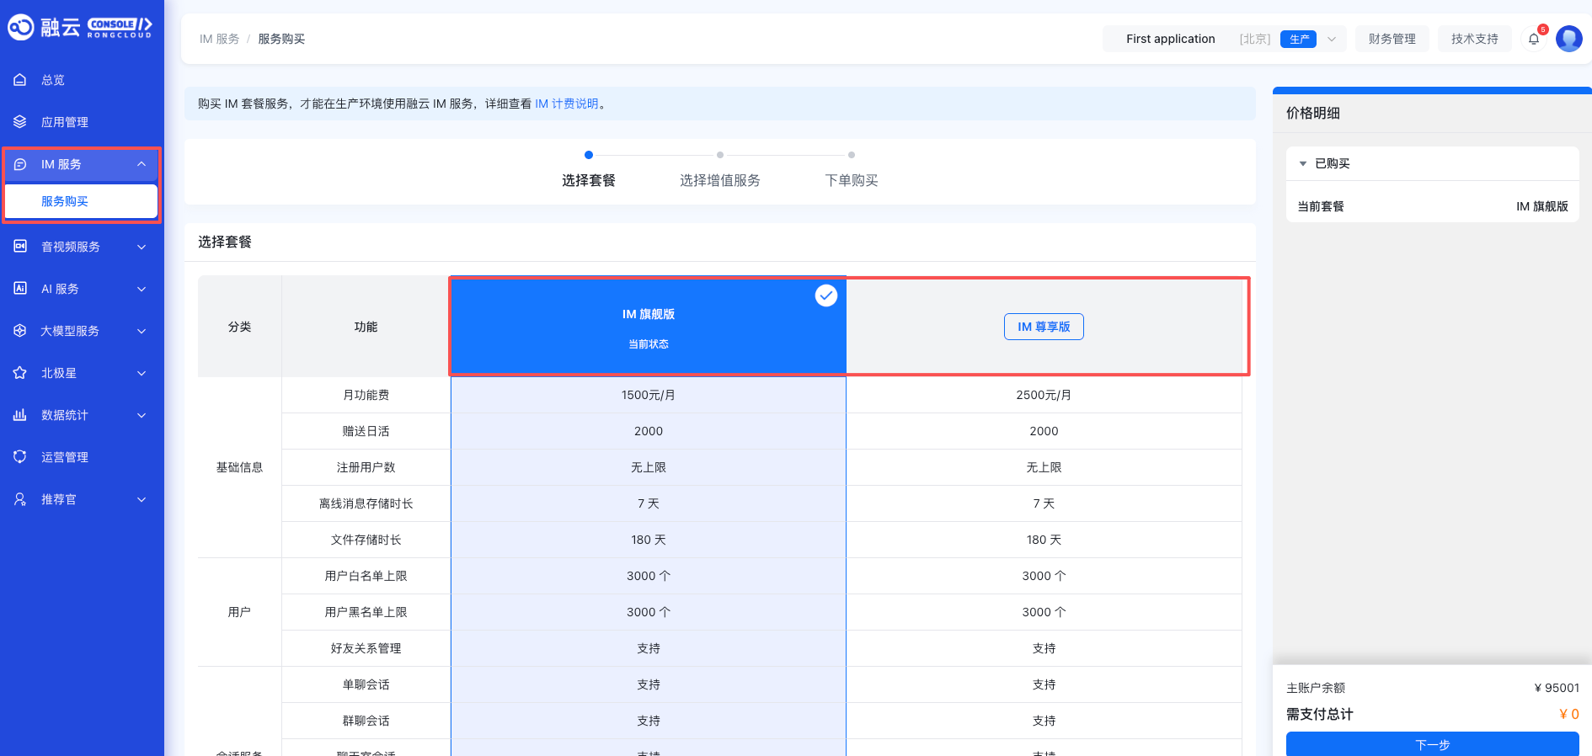Expand the 推荐官 menu chevron
Image resolution: width=1592 pixels, height=756 pixels.
point(142,499)
